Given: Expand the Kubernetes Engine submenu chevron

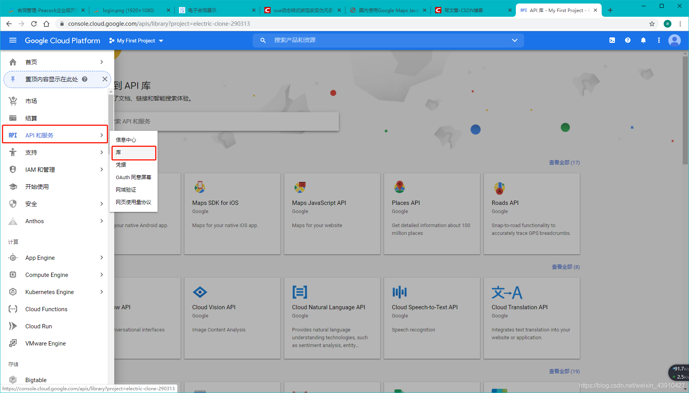Looking at the screenshot, I should tap(101, 292).
